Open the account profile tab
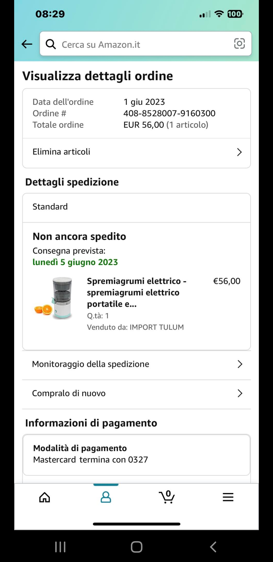 click(106, 497)
